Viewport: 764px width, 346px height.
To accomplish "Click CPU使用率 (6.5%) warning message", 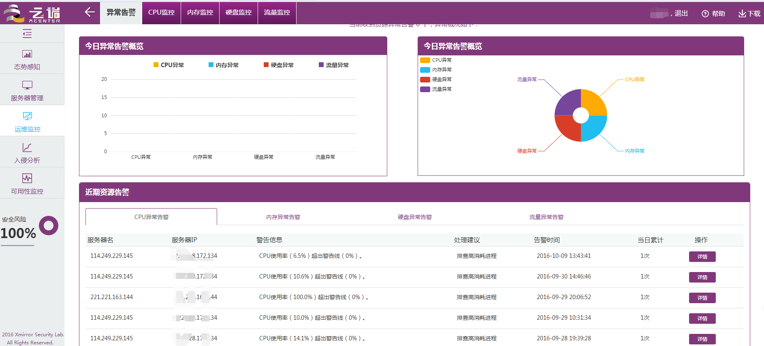I will tap(310, 256).
